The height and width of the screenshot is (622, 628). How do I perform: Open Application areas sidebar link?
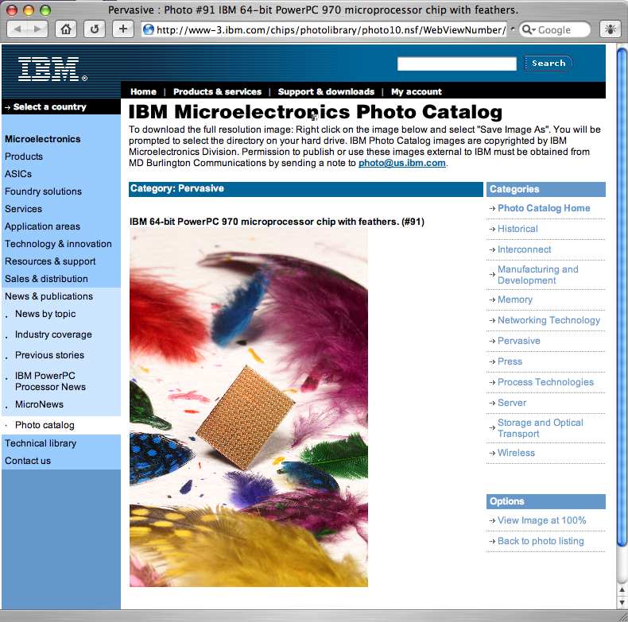pos(42,226)
